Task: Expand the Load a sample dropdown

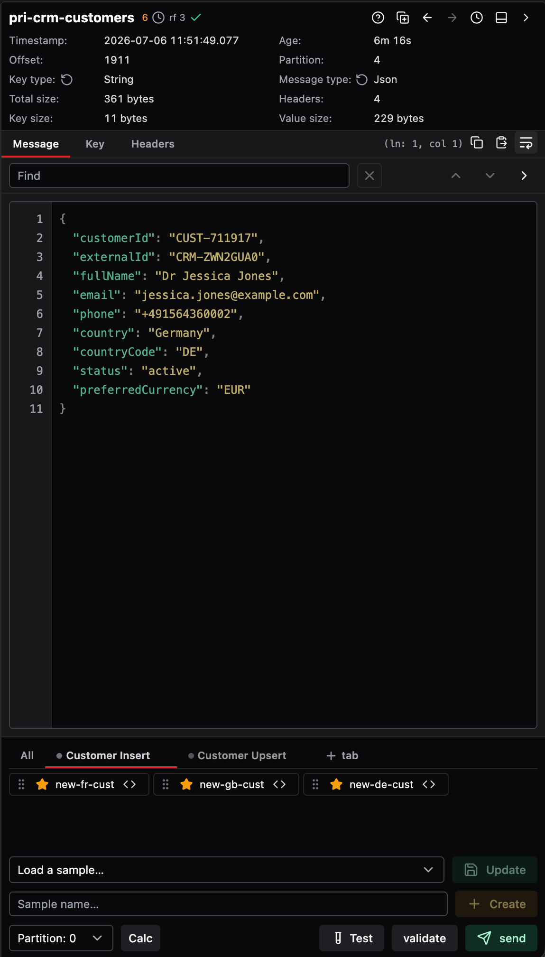Action: point(227,870)
